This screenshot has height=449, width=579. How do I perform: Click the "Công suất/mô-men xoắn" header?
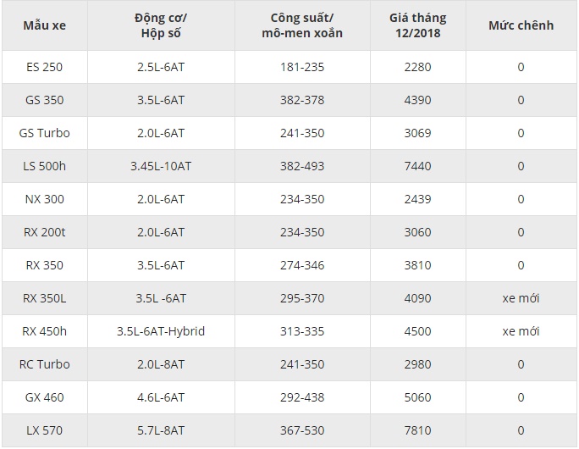tap(302, 25)
